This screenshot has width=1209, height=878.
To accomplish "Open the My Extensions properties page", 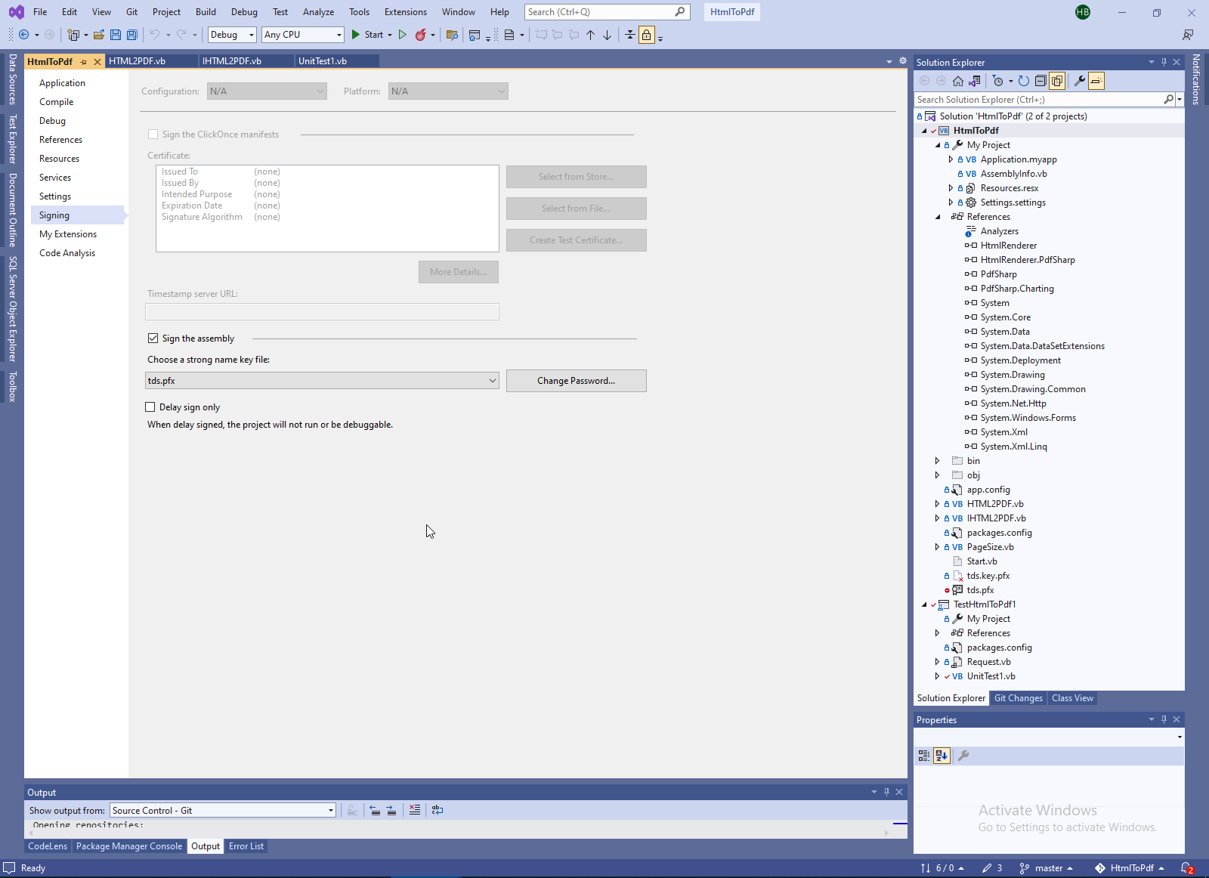I will 68,234.
